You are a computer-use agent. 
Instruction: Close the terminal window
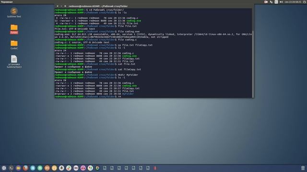(x=58, y=6)
